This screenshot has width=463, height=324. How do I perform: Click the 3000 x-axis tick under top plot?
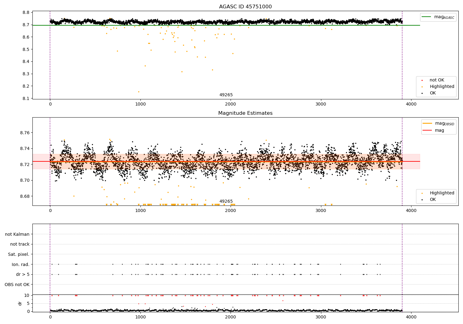(x=321, y=104)
